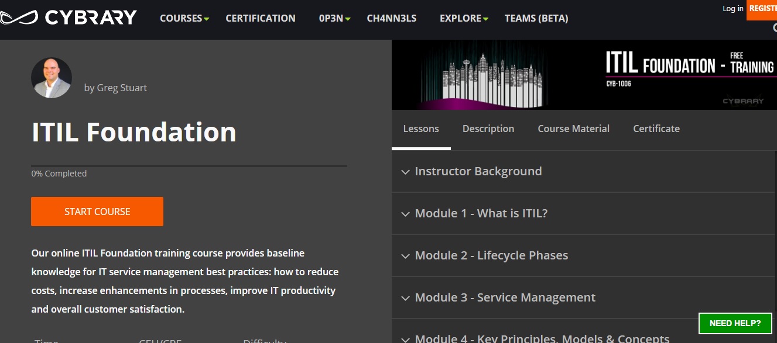The image size is (777, 343).
Task: Click the ITIL Foundation course title
Action: (x=134, y=132)
